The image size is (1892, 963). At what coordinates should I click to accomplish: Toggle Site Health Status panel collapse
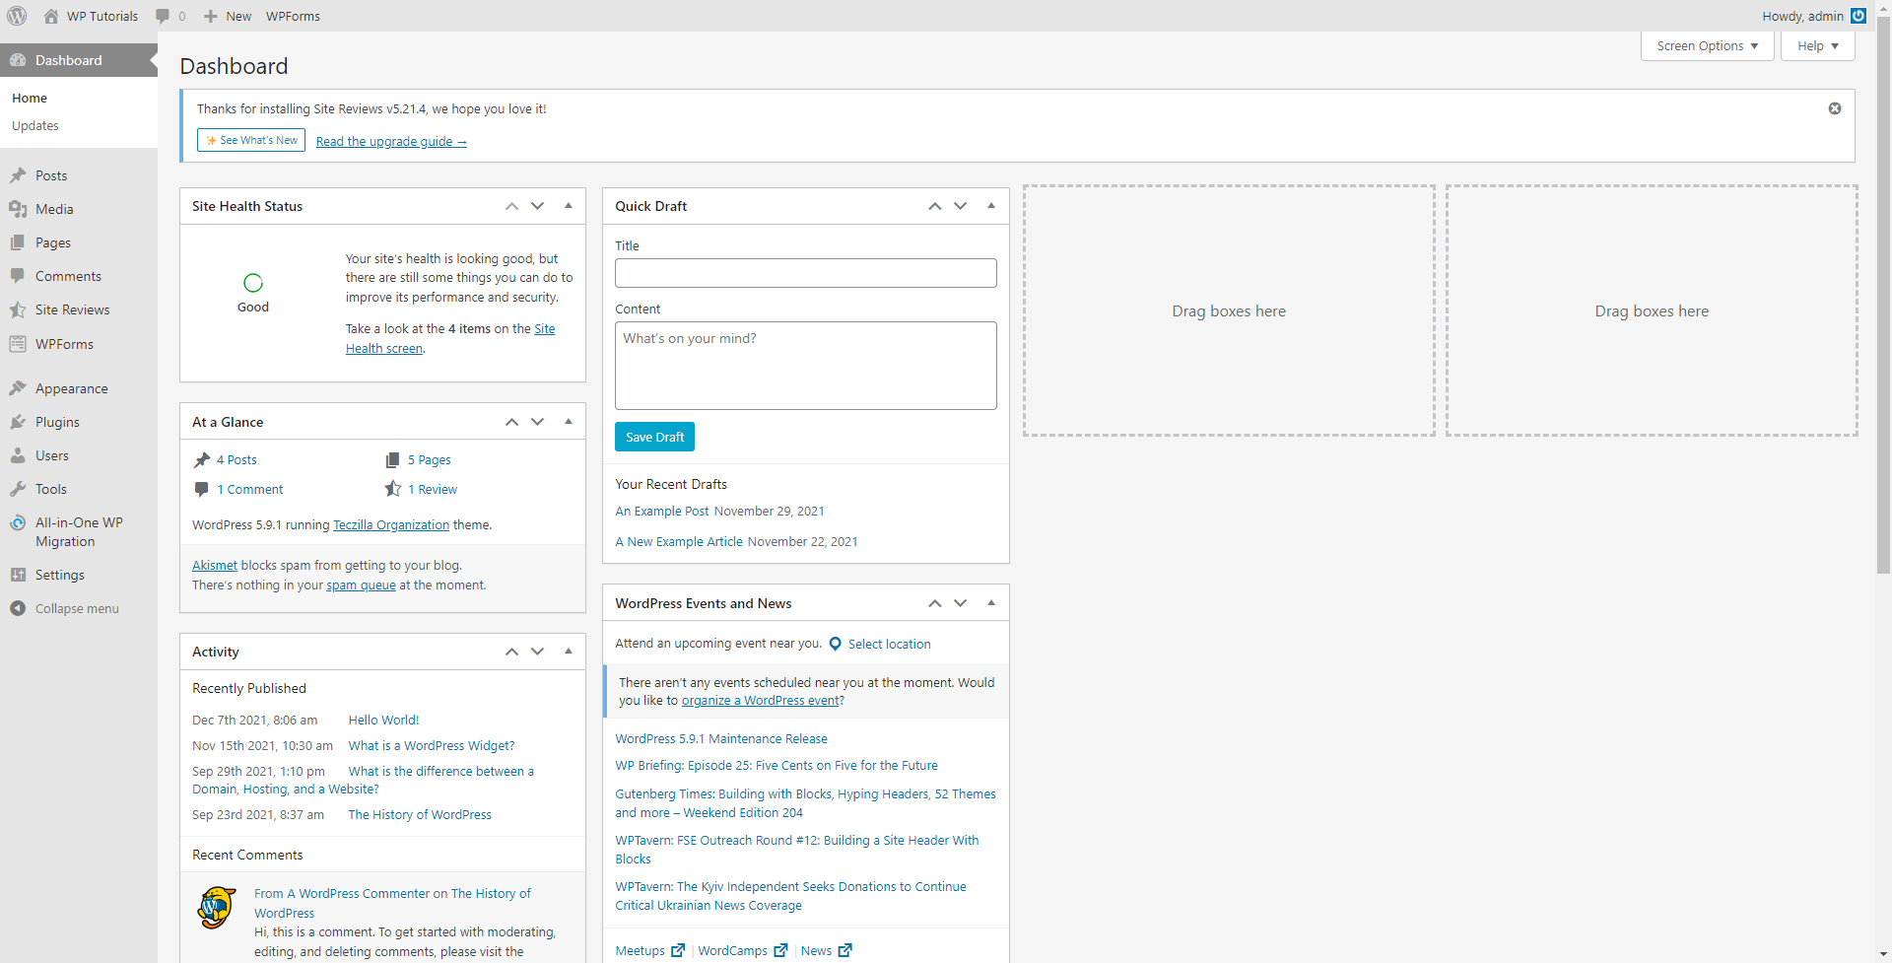click(x=569, y=206)
